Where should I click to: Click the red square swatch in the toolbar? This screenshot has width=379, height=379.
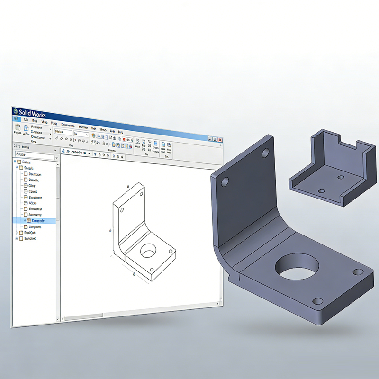[125, 140]
